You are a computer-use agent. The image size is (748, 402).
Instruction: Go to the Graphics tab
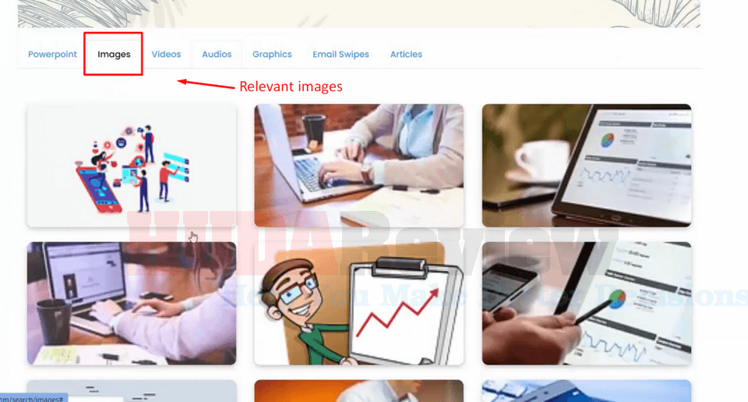[272, 55]
